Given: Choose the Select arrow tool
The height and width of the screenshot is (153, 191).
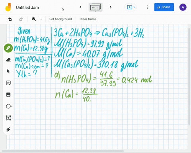Looking at the screenshot, I should tap(8, 71).
